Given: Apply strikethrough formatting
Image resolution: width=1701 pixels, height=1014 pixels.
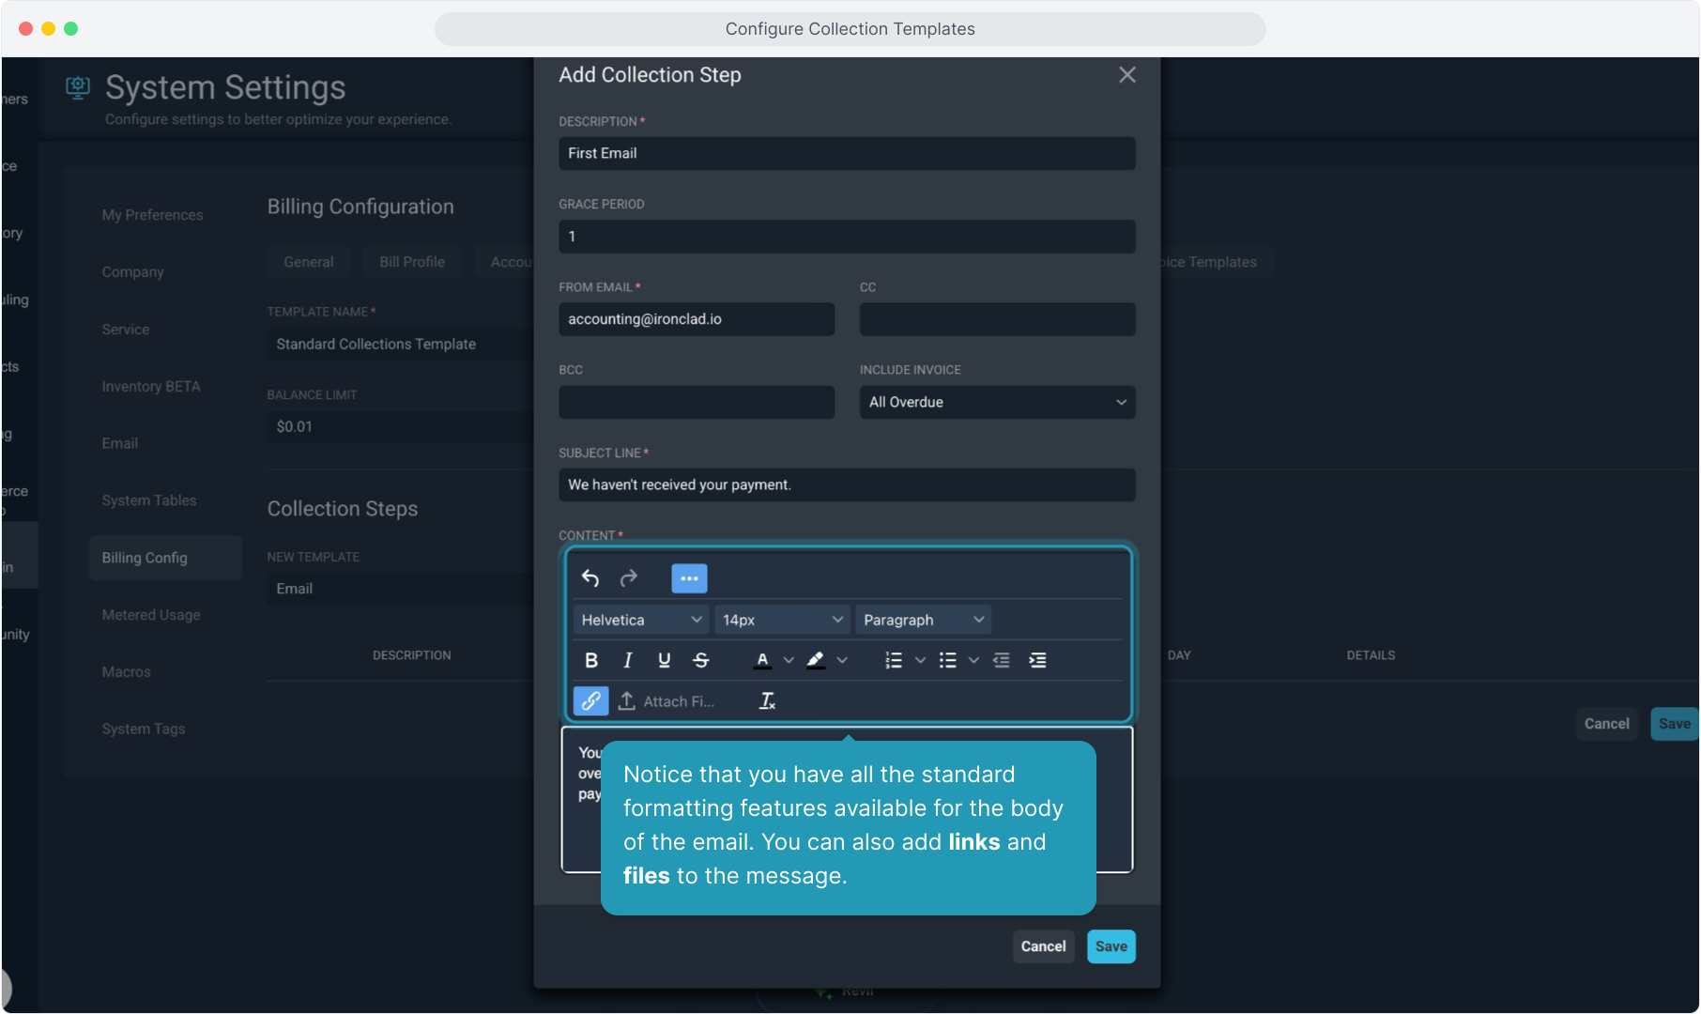Looking at the screenshot, I should [x=701, y=660].
